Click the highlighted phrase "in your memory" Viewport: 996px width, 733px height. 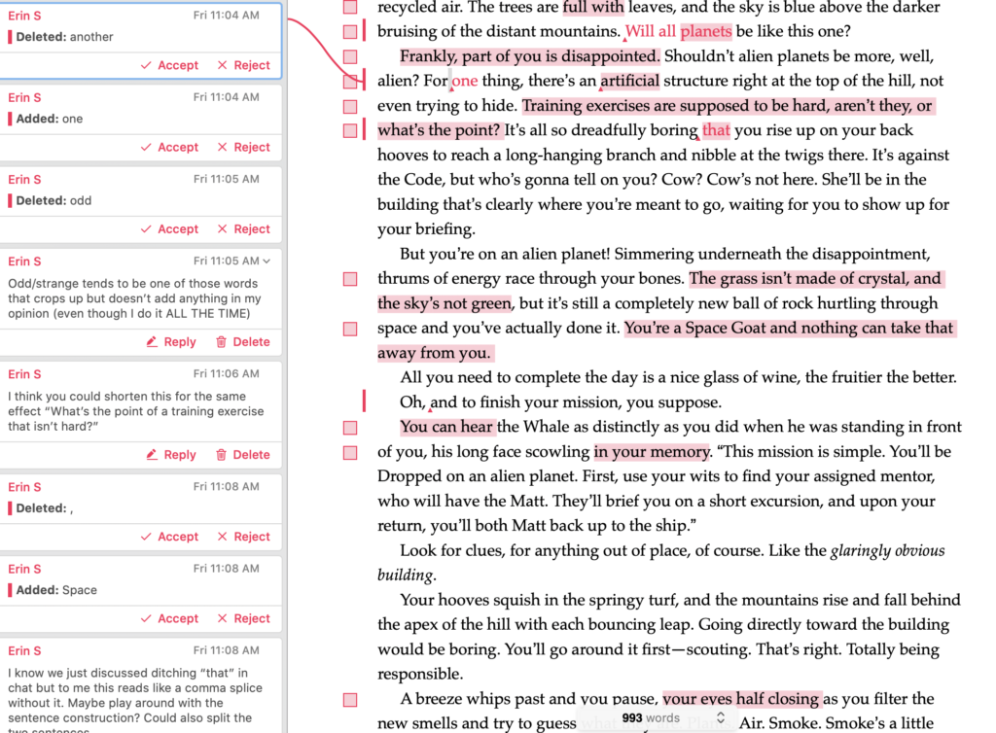click(x=652, y=452)
